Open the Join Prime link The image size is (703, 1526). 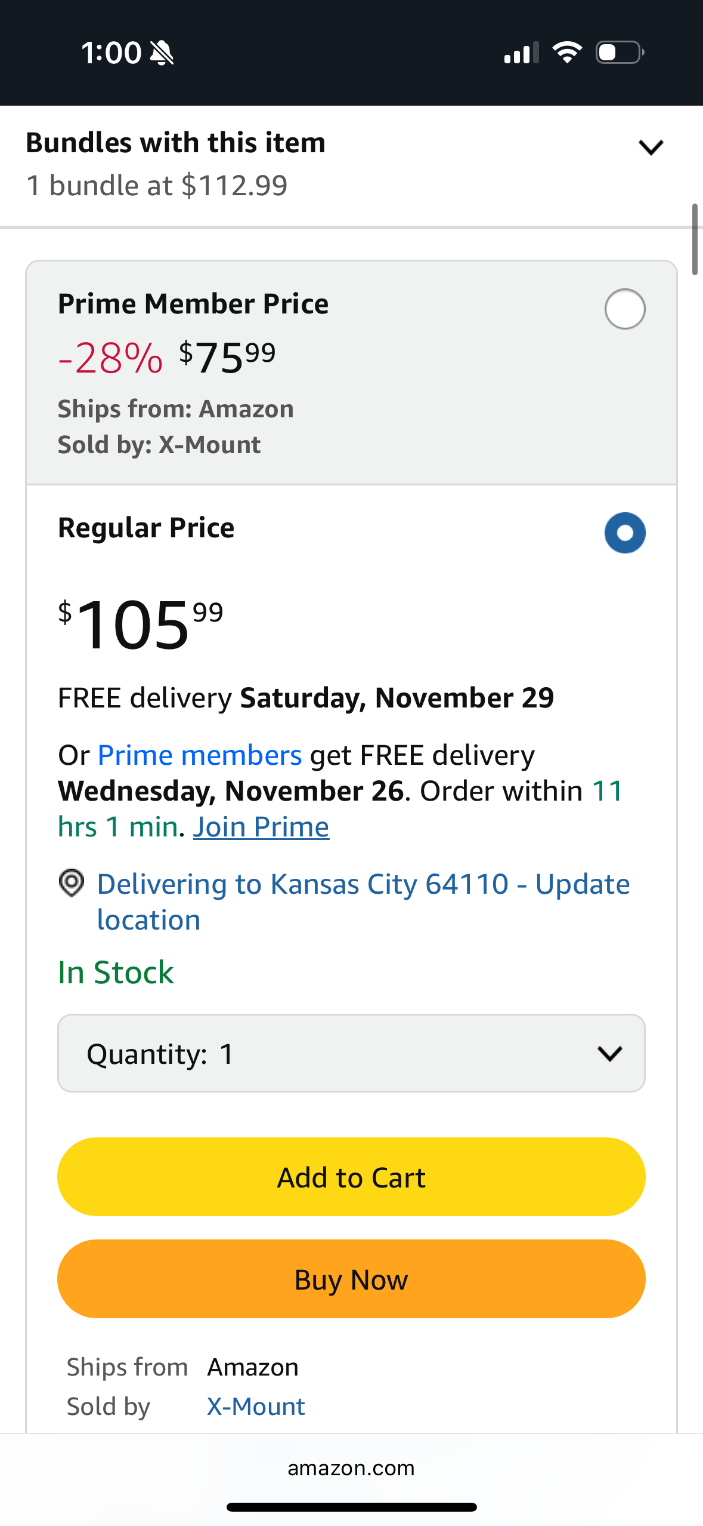[261, 827]
